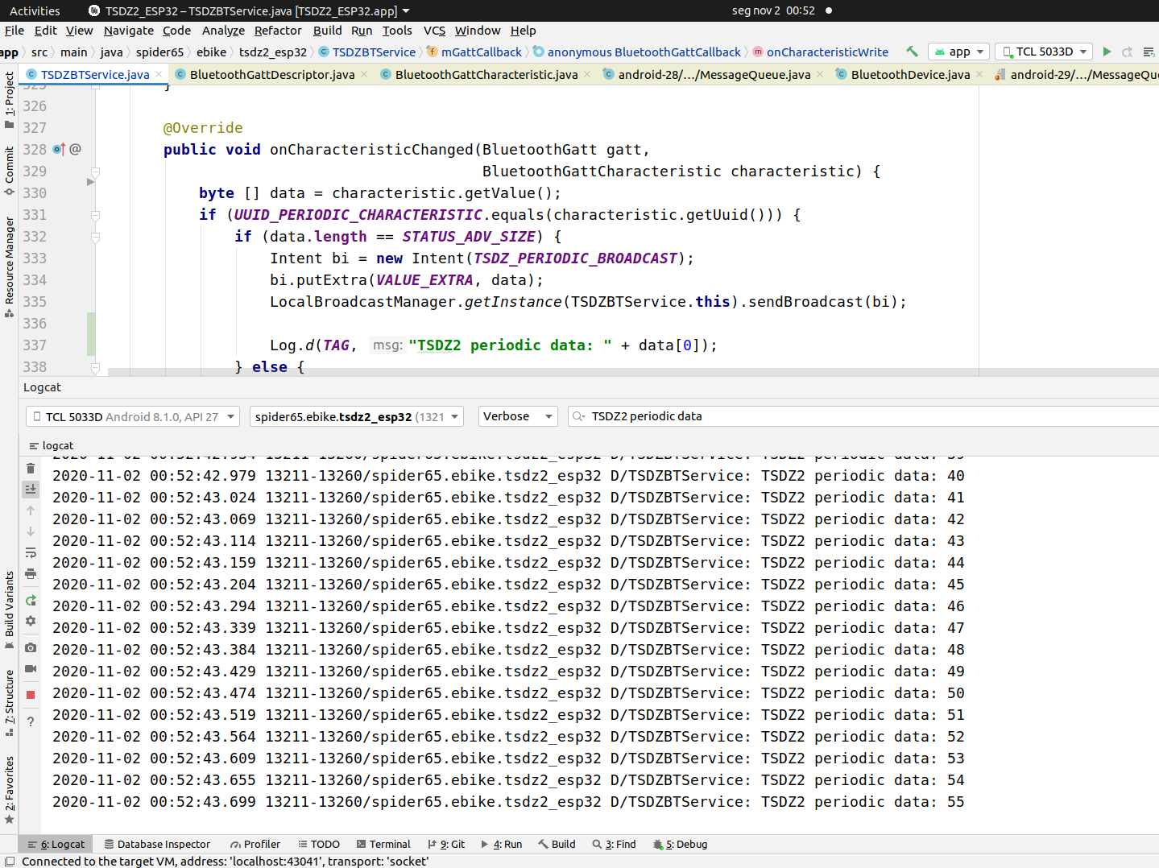Open the Terminal tool window
Image resolution: width=1159 pixels, height=868 pixels.
click(383, 844)
